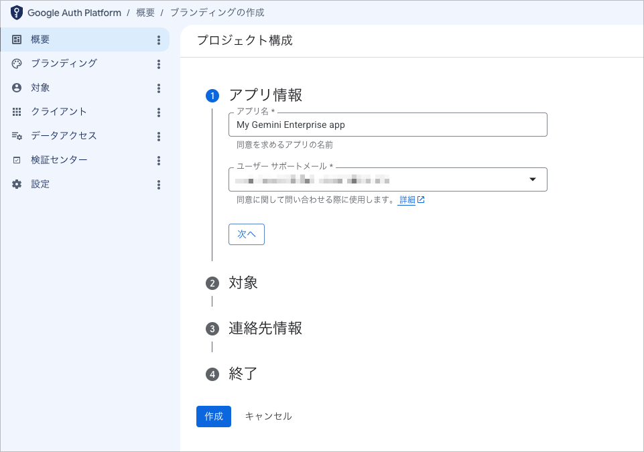This screenshot has width=644, height=452.
Task: Open the more-options menu for 設定
Action: click(x=159, y=185)
